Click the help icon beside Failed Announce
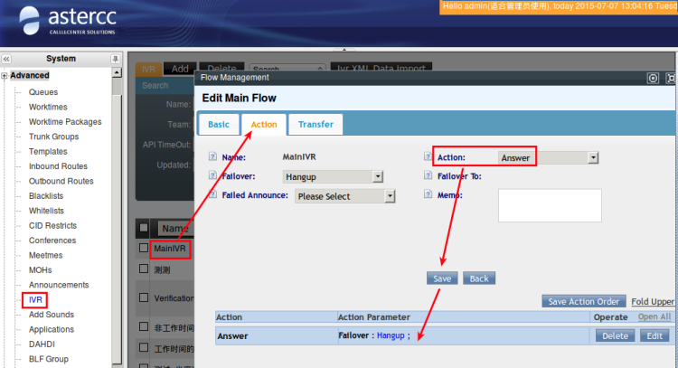678x368 pixels. (213, 194)
